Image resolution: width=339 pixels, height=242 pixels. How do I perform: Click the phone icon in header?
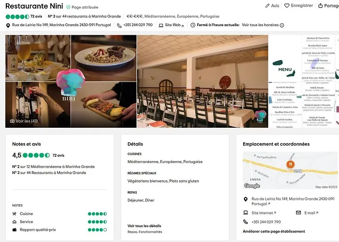point(119,25)
